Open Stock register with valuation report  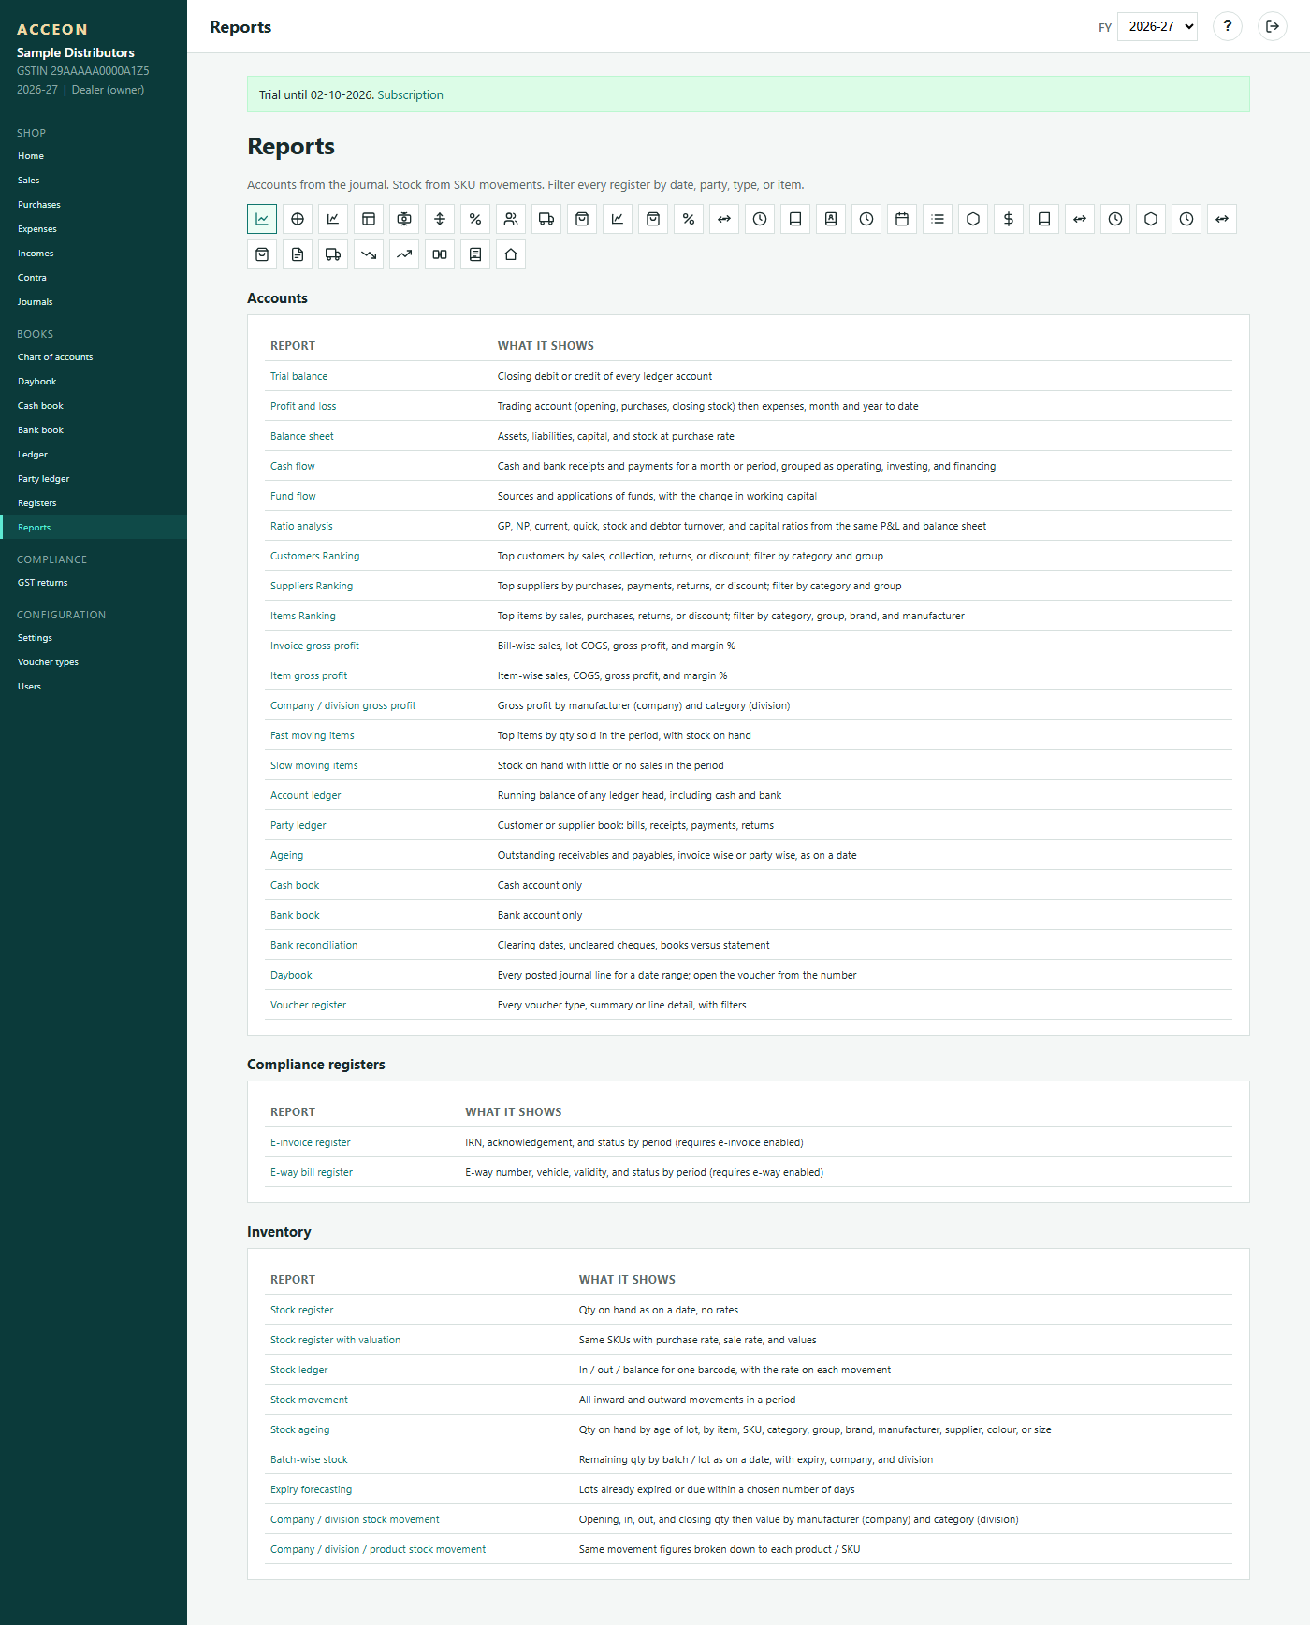pos(336,1340)
